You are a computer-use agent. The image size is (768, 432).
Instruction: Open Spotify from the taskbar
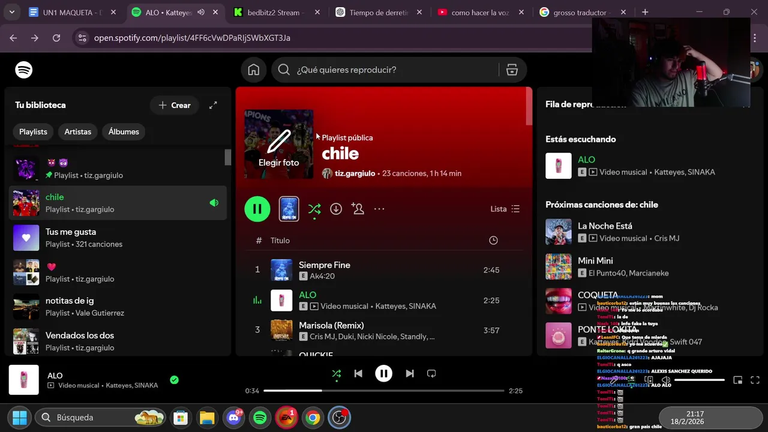click(260, 418)
